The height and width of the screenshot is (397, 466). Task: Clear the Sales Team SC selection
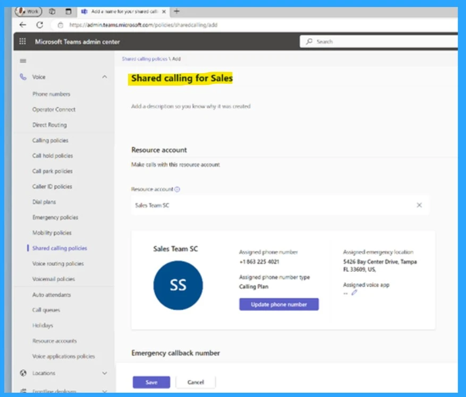419,205
